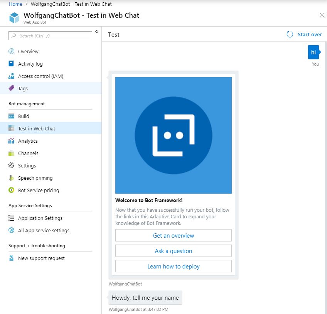
Task: View Analytics for the bot
Action: click(27, 141)
